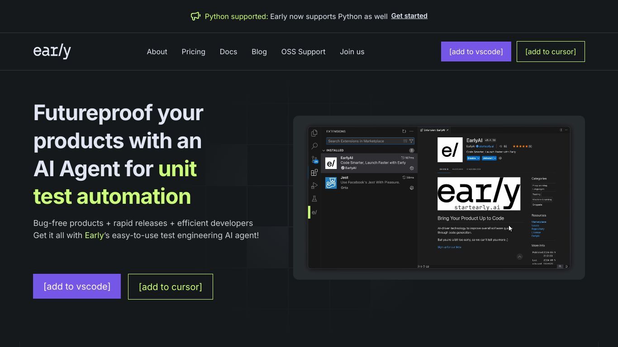Click header [add to vscode] button

coord(476,52)
